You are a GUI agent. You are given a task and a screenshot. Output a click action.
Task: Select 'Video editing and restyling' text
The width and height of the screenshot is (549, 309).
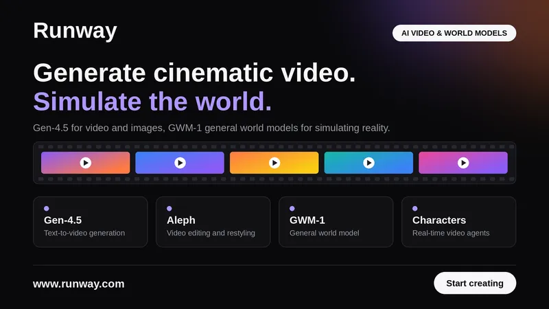tap(211, 233)
